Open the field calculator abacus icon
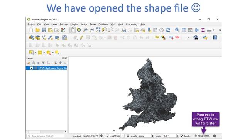Screen dimensions: 247x139 [190, 30]
